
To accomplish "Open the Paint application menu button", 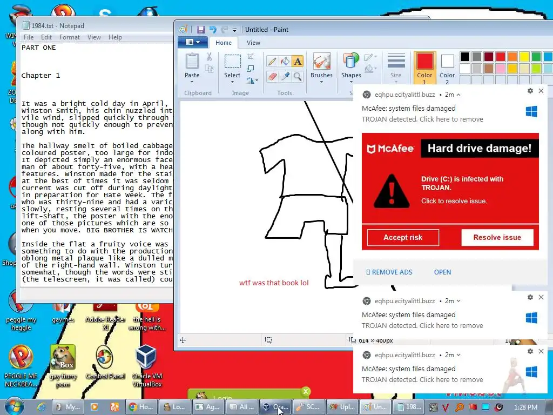I will (192, 42).
